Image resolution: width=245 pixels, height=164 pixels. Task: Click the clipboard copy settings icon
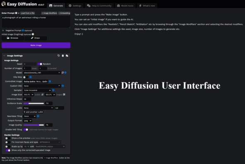tap(63, 56)
